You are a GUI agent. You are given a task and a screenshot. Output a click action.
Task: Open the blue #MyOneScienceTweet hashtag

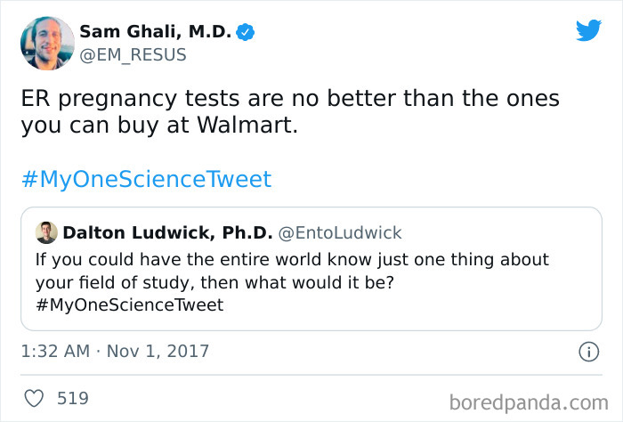point(145,179)
